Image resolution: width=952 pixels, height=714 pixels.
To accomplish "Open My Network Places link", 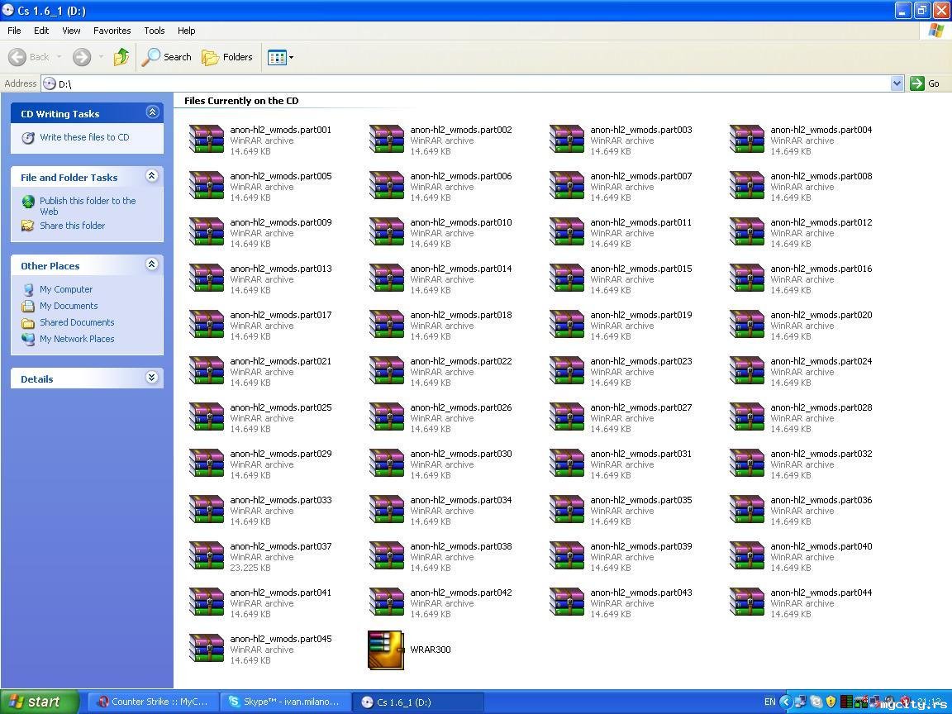I will coord(77,339).
